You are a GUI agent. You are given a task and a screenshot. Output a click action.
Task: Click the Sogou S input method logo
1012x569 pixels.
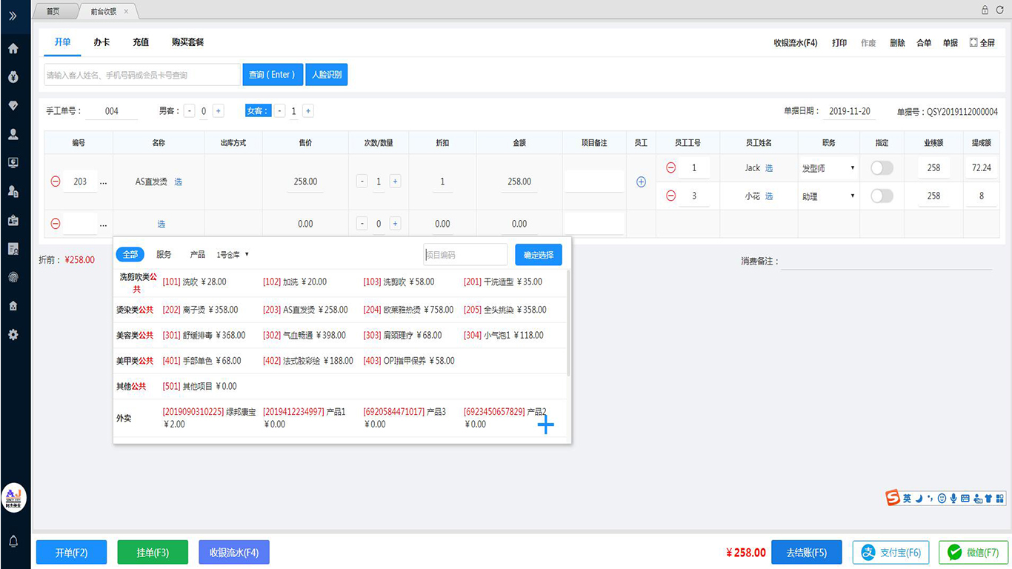point(893,498)
